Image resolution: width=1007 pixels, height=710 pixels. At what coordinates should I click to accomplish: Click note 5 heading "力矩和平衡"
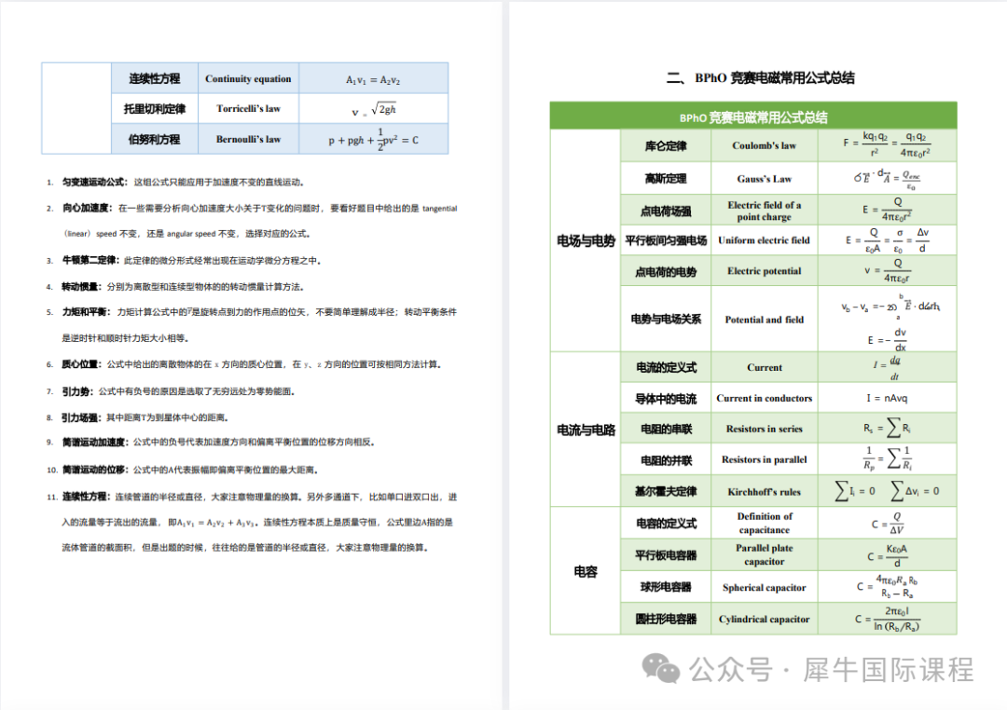[x=86, y=312]
